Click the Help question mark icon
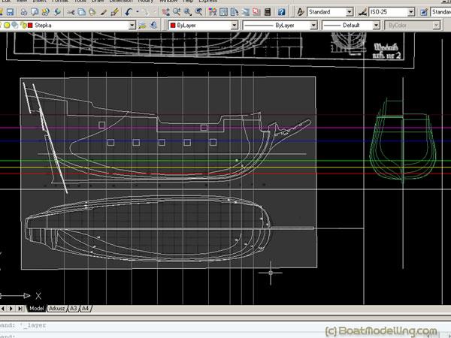This screenshot has height=338, width=451. 281,12
